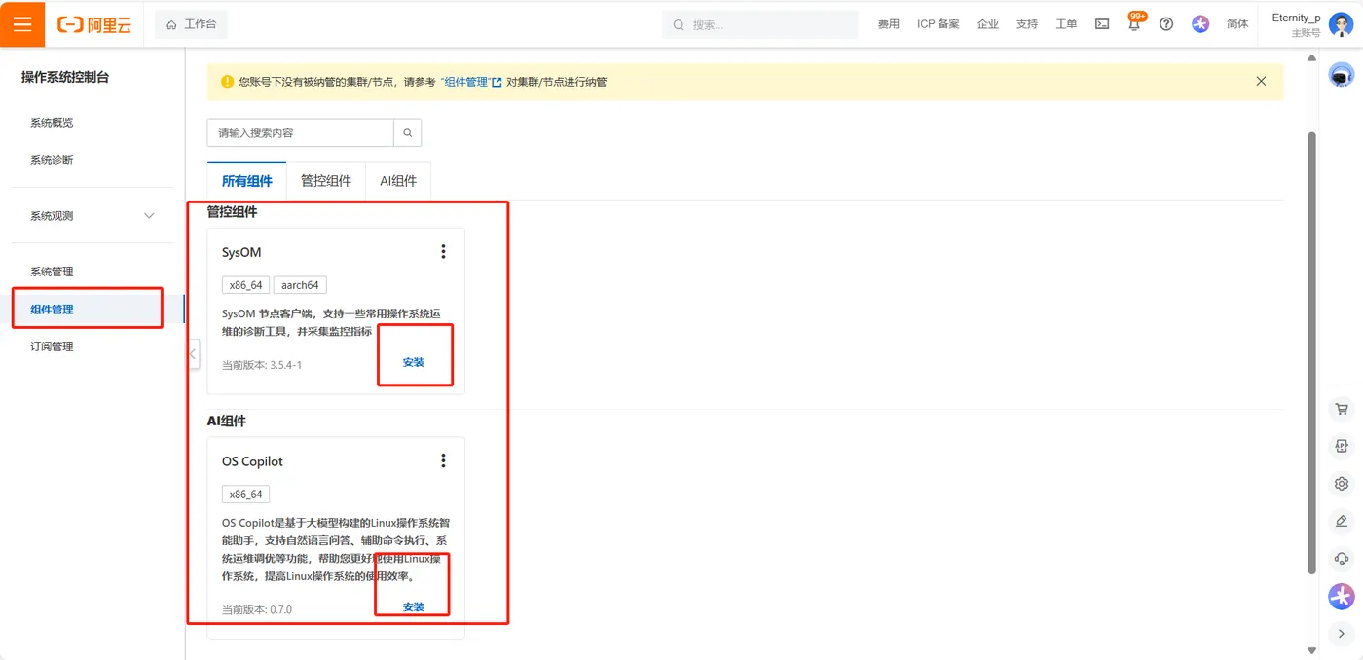Click the aarch64 tag on SysOM card
Screen dimensions: 1363x660
point(300,285)
